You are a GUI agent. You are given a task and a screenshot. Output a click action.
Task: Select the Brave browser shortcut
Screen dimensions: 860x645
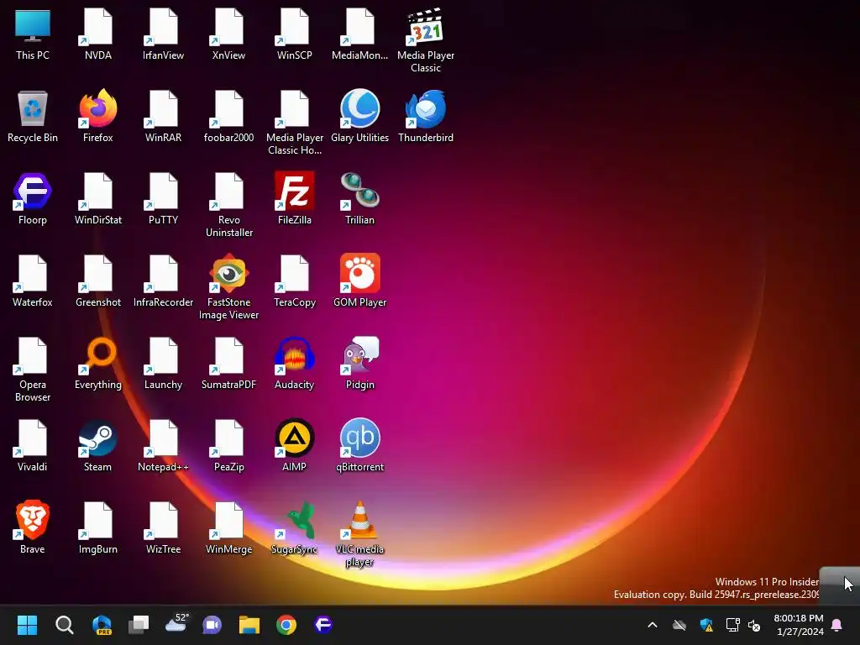point(33,528)
